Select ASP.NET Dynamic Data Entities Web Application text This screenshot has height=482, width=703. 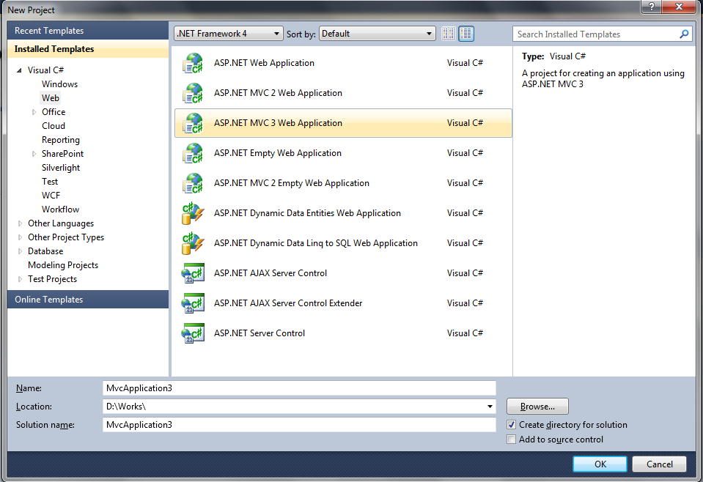click(x=307, y=213)
